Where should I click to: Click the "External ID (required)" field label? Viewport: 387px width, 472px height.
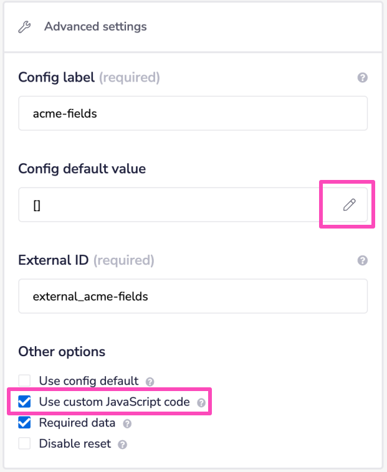click(86, 260)
